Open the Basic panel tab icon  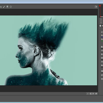point(100,26)
